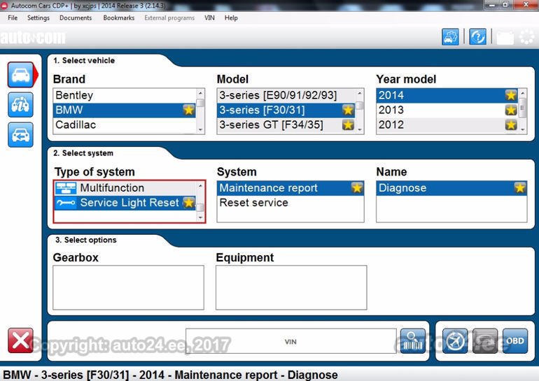Toggle favorite star on Service Light Reset
The height and width of the screenshot is (381, 539).
click(189, 203)
